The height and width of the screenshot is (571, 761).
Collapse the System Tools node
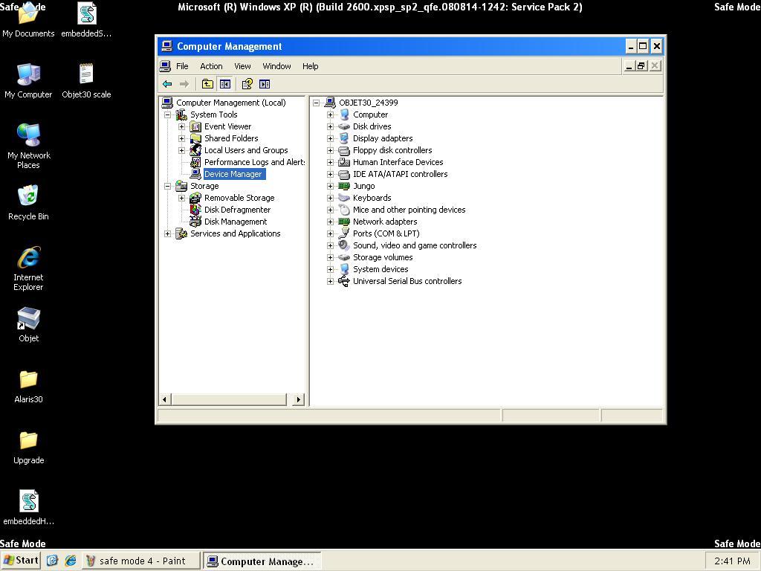tap(167, 114)
